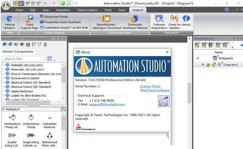The width and height of the screenshot is (243, 149).
Task: Open the Automation Studio application menu orb
Action: [6, 6]
